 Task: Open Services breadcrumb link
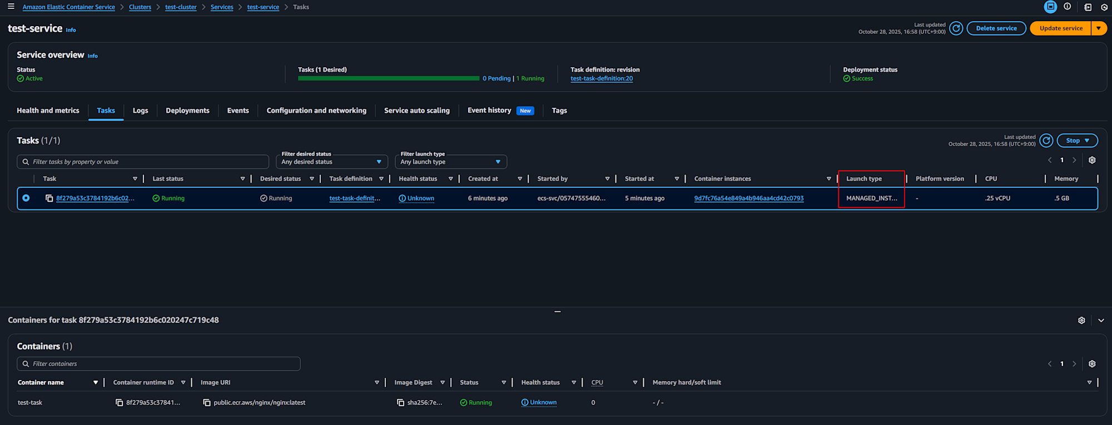(x=222, y=7)
